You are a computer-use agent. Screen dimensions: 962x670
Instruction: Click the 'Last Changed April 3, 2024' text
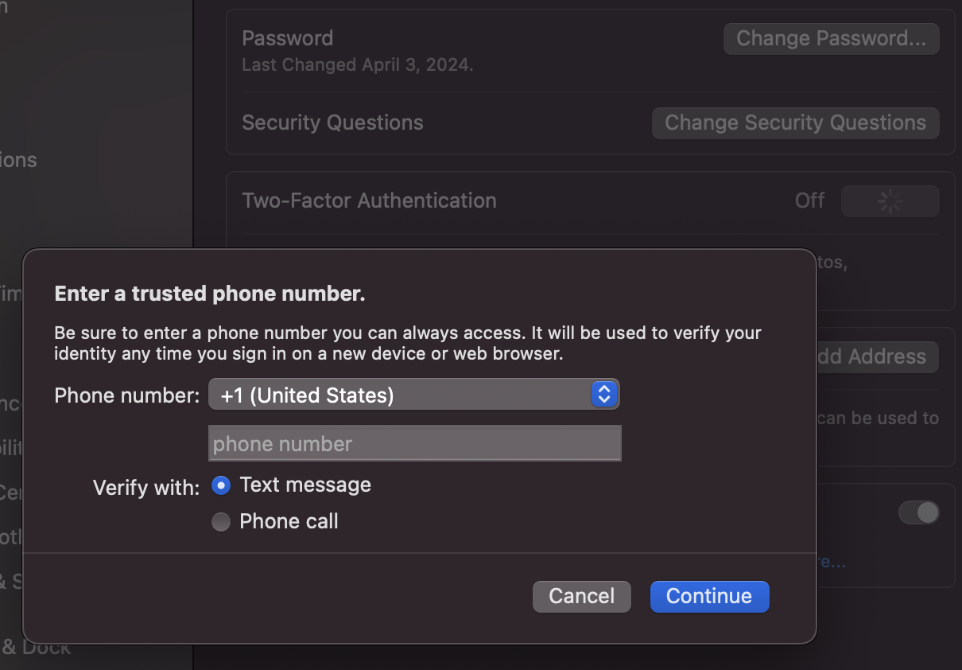(x=357, y=65)
